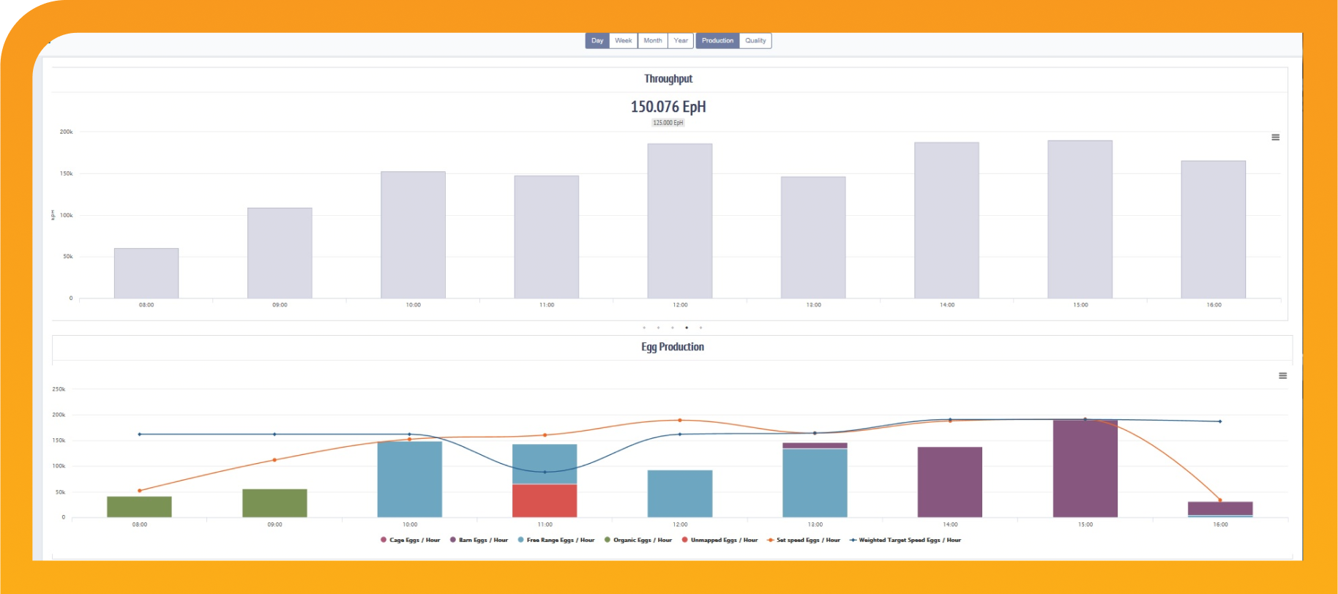Toggle Organic Eggs / Hour legend entry
1338x594 pixels.
pos(638,541)
